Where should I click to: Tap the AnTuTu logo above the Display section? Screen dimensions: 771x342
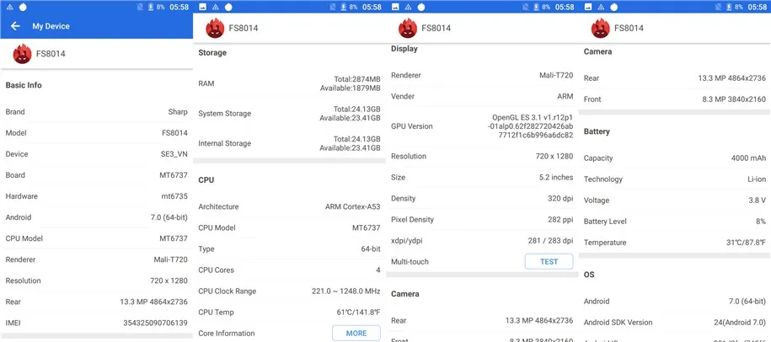408,28
